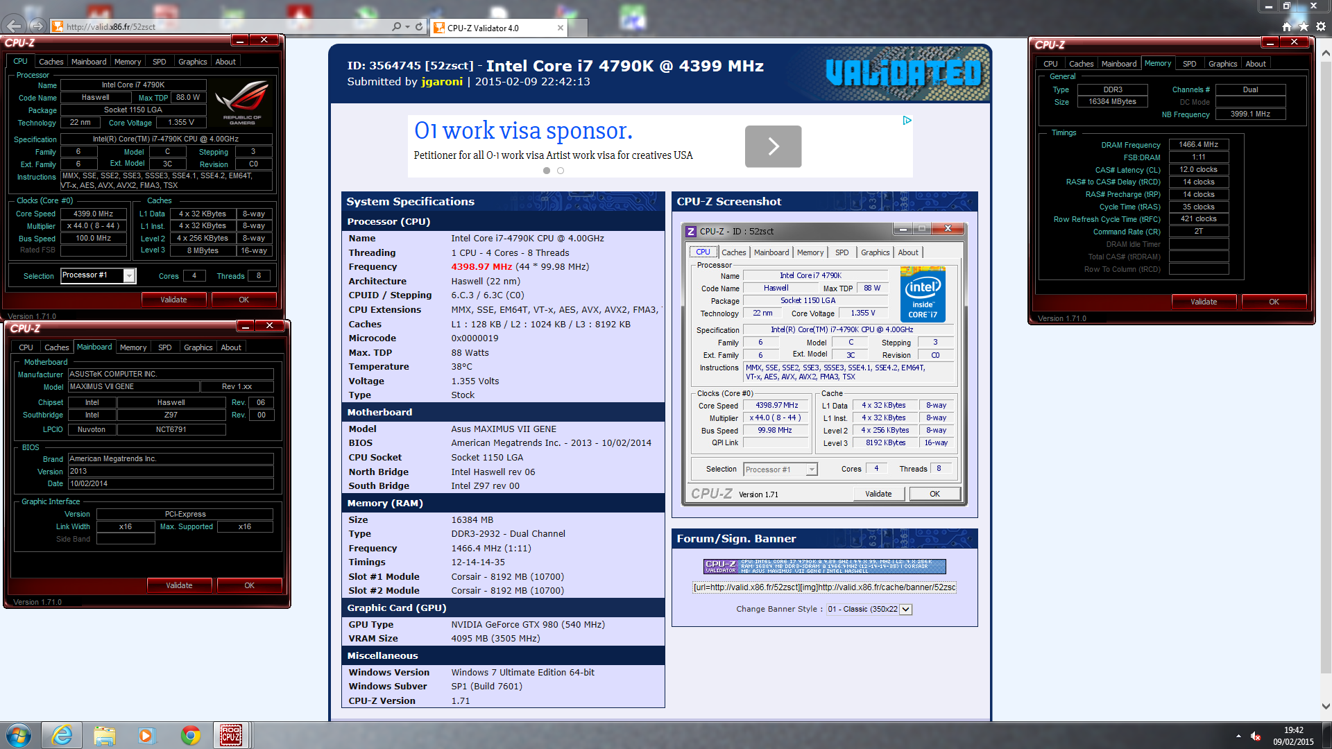Click OK in the top-left CPU-Z window
Image resolution: width=1332 pixels, height=749 pixels.
tap(244, 300)
